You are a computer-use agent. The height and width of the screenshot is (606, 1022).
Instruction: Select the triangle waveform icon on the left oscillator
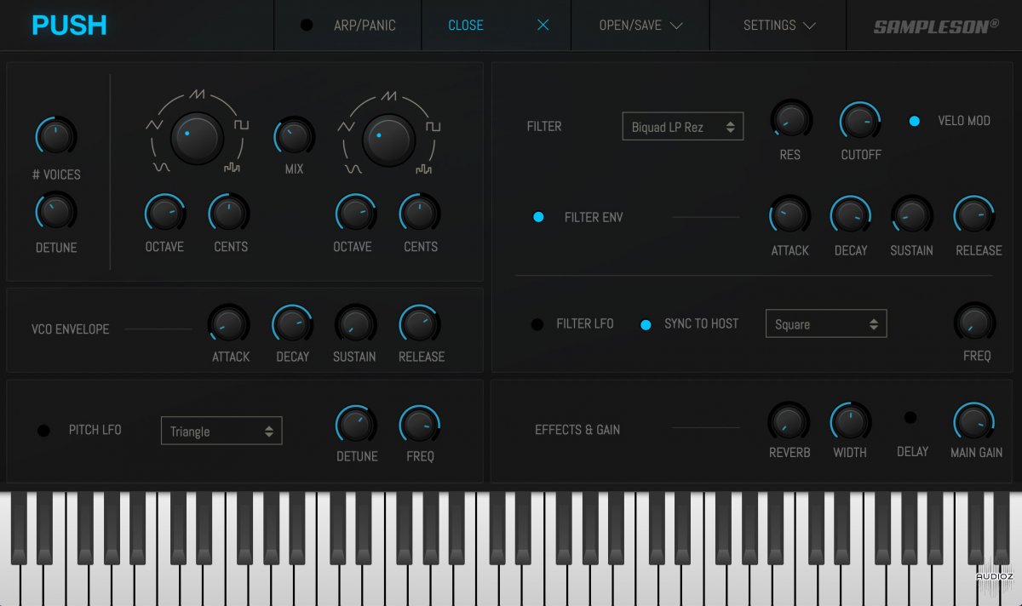[154, 124]
